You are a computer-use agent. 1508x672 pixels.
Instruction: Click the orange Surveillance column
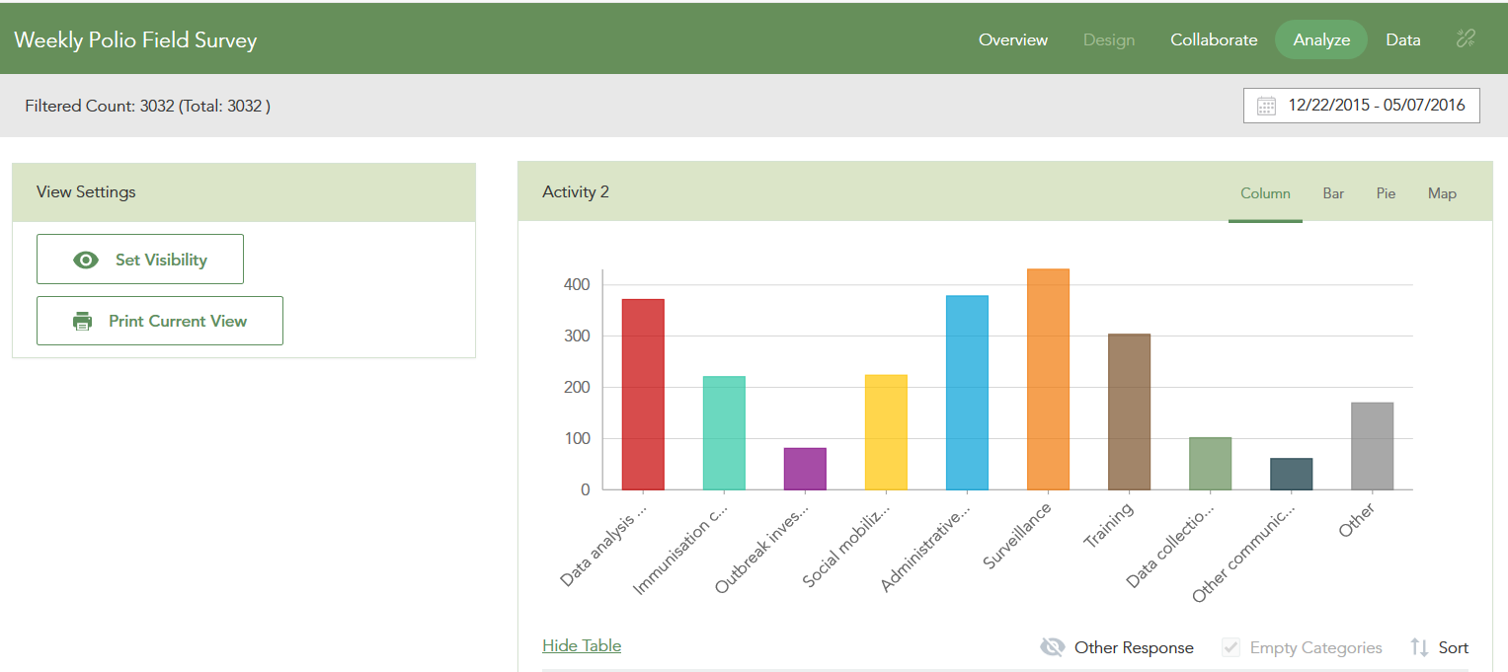[x=1048, y=379]
